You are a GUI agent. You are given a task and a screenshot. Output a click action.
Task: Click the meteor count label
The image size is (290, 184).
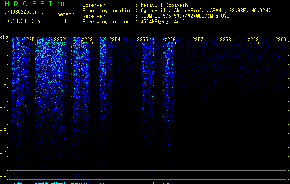pyautogui.click(x=65, y=14)
